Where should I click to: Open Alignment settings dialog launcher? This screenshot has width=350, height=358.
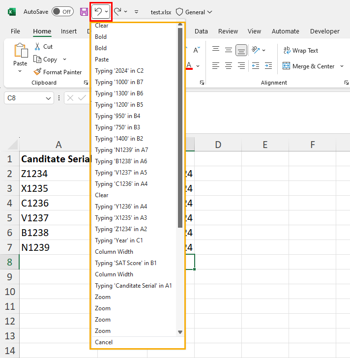(x=347, y=83)
